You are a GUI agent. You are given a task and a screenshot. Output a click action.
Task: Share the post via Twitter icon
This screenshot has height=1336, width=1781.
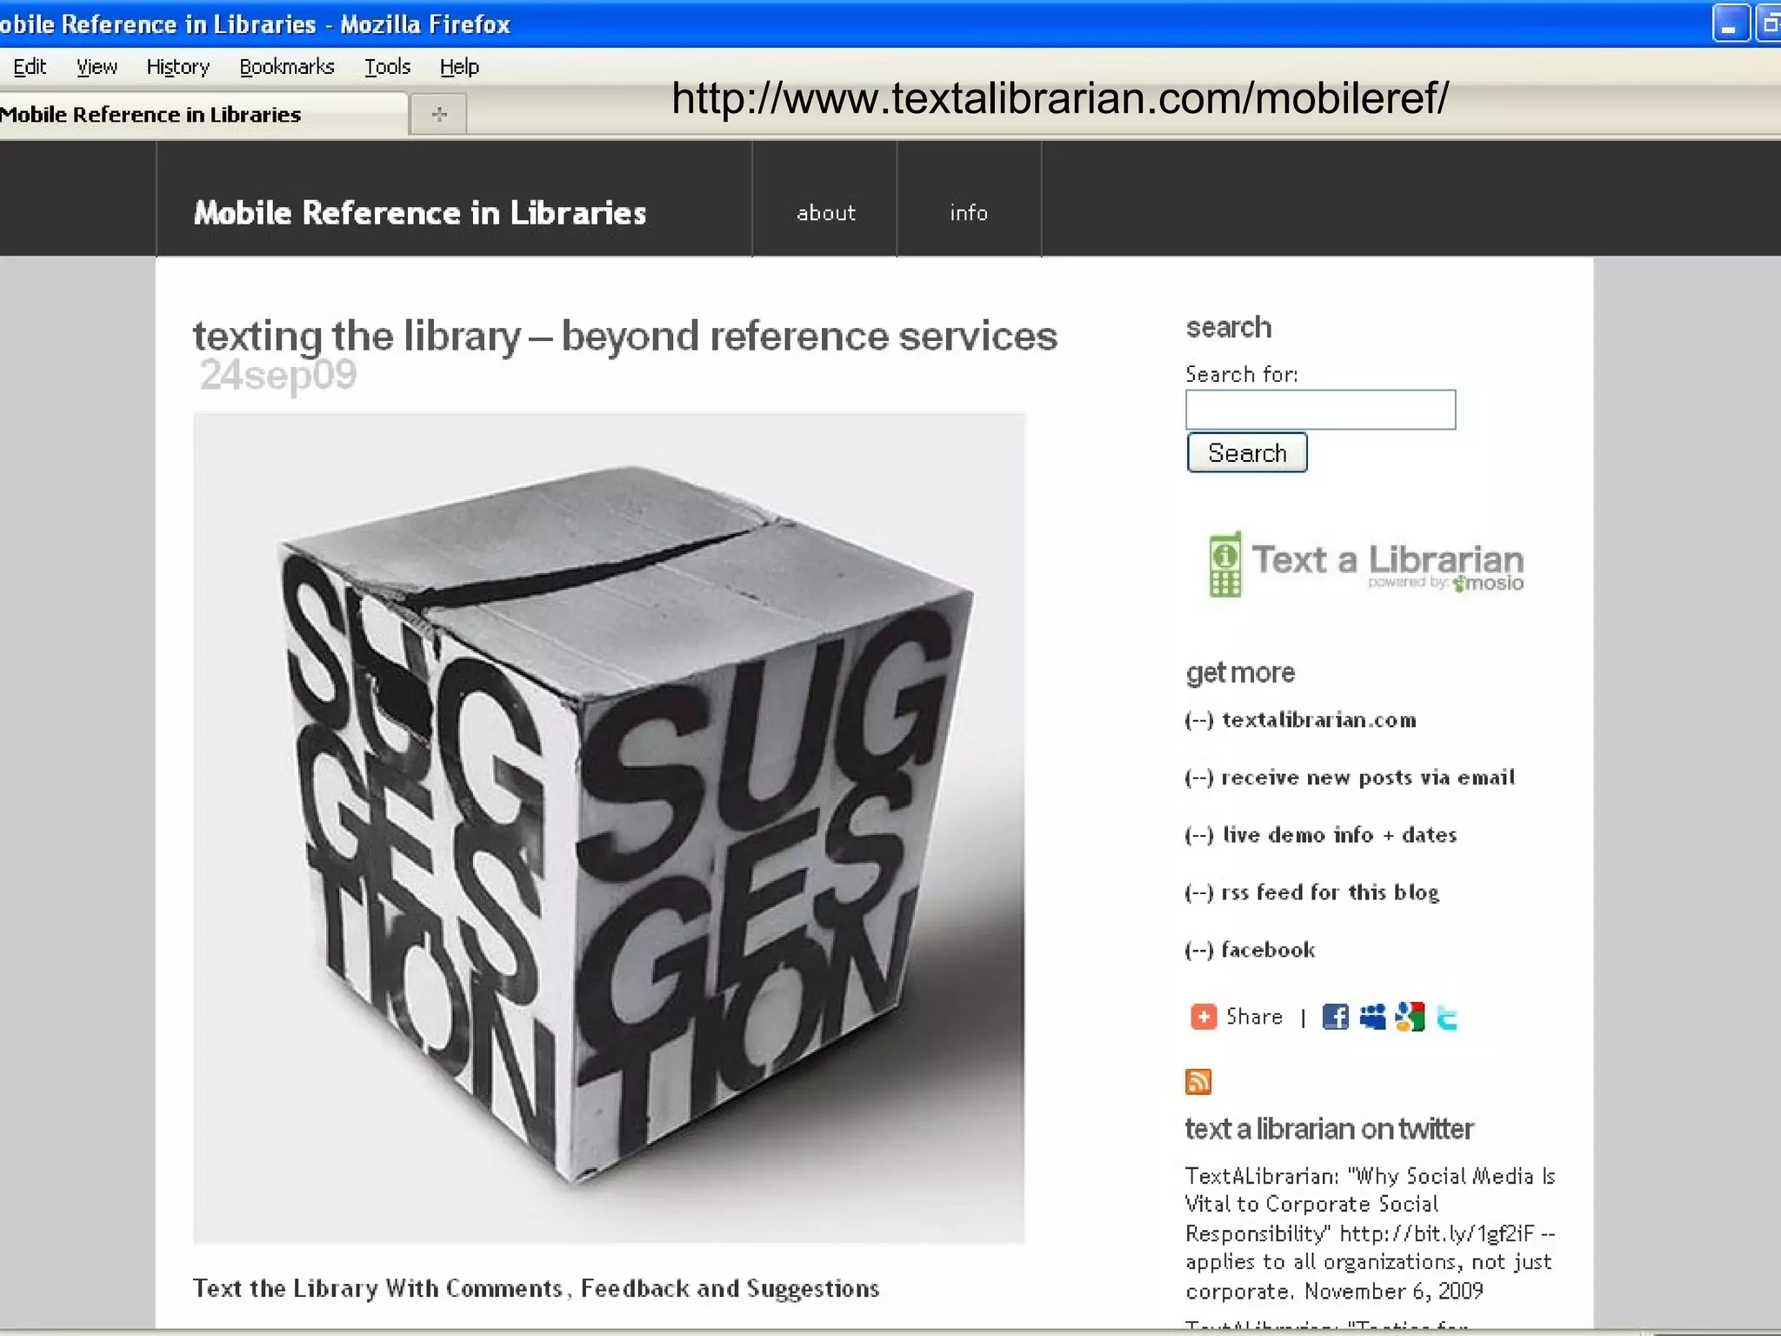pyautogui.click(x=1447, y=1017)
